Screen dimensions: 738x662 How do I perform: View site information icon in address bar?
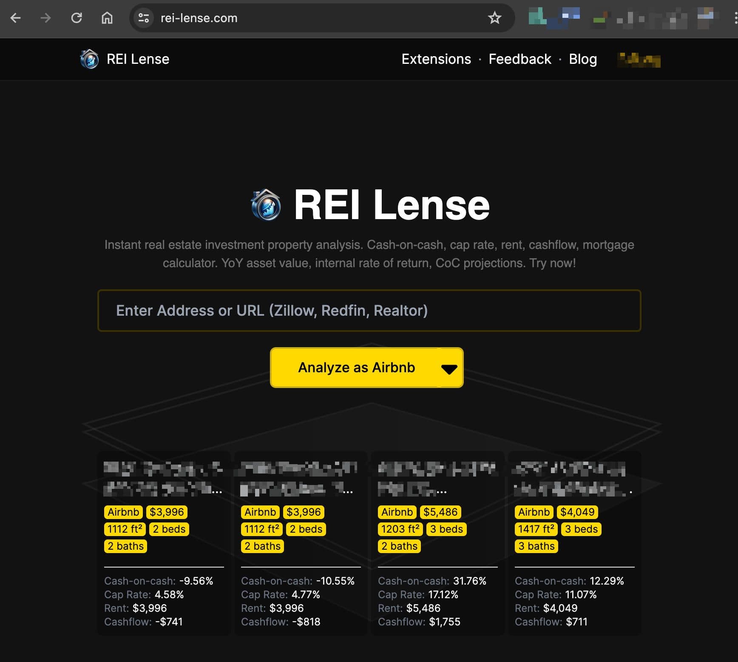[144, 18]
